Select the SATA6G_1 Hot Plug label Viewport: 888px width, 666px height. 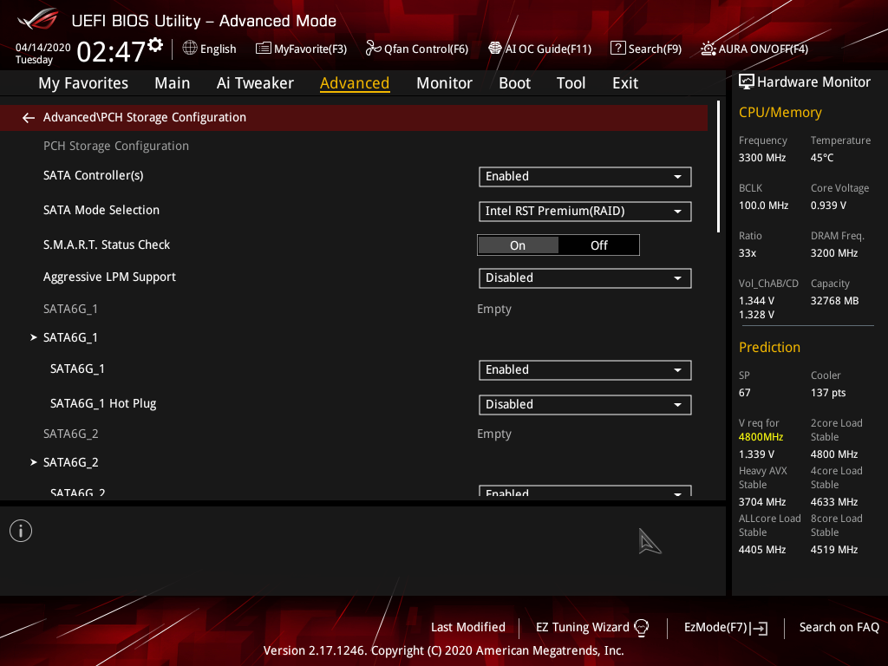tap(103, 403)
